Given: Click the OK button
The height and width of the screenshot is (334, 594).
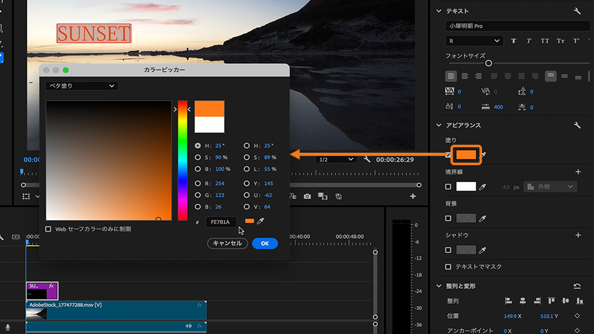Looking at the screenshot, I should (265, 243).
